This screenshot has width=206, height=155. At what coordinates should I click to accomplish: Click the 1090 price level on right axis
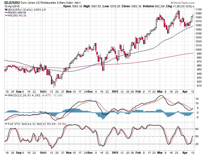tap(199, 13)
